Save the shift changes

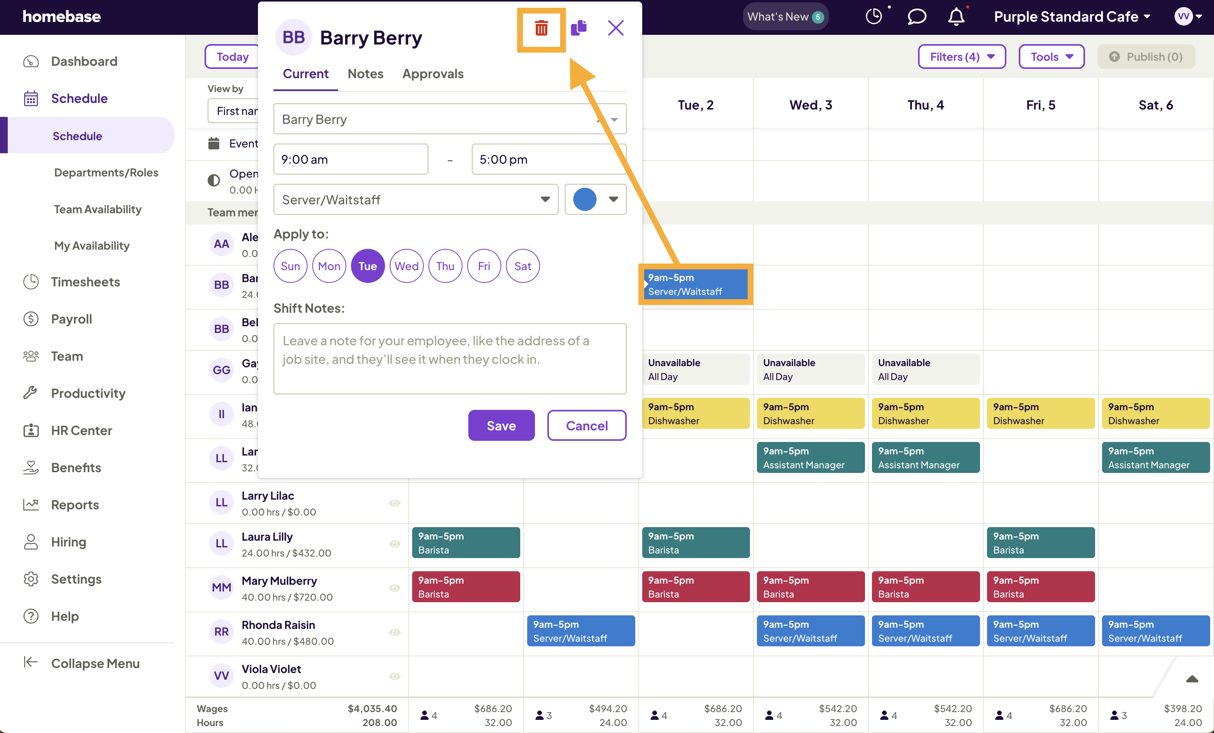click(501, 425)
